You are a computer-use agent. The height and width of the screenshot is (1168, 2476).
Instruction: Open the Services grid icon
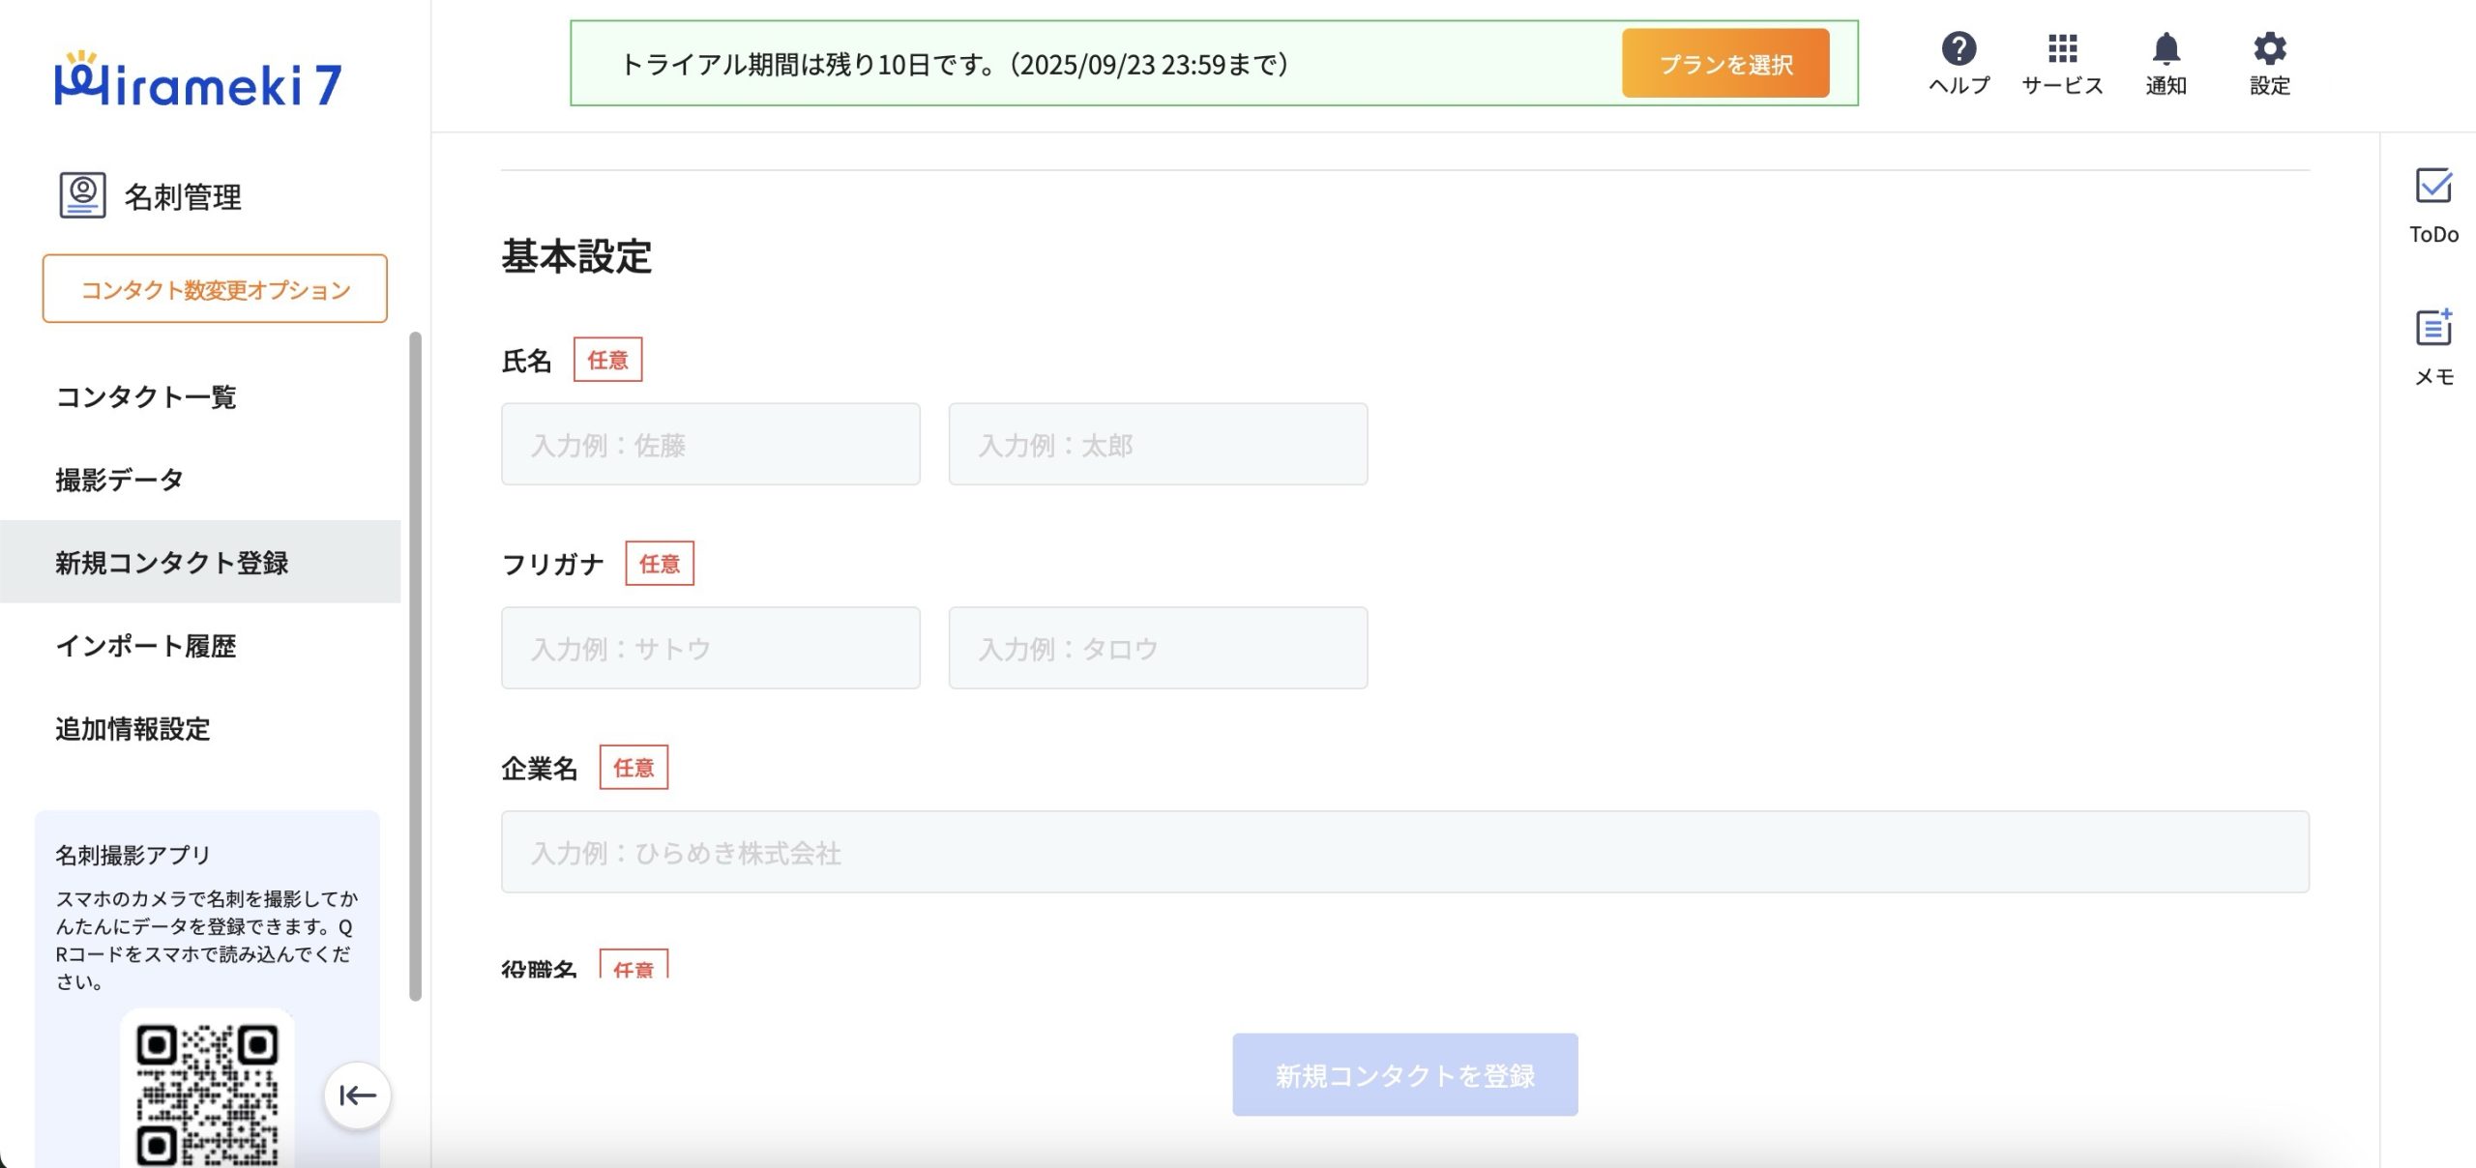coord(2062,48)
